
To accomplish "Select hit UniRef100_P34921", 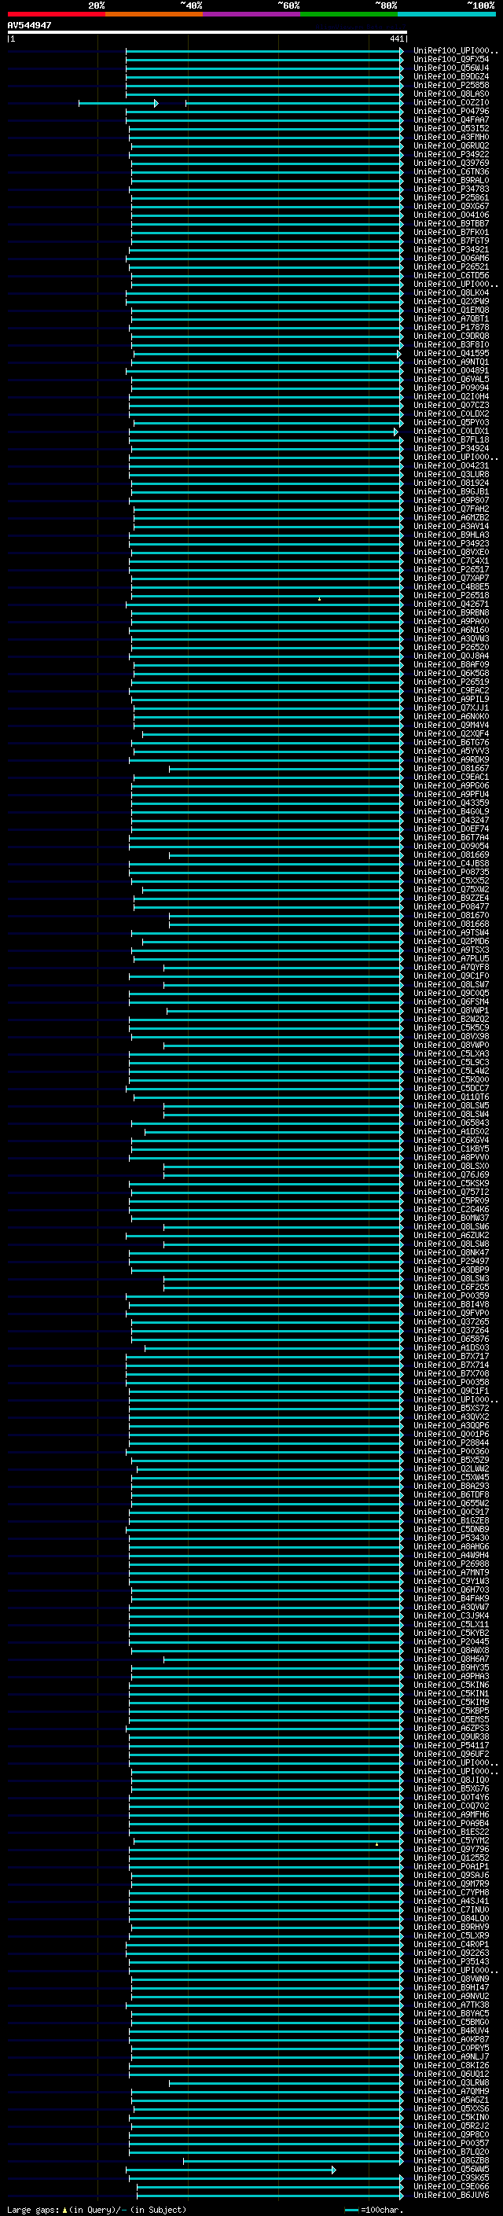I will (x=451, y=249).
